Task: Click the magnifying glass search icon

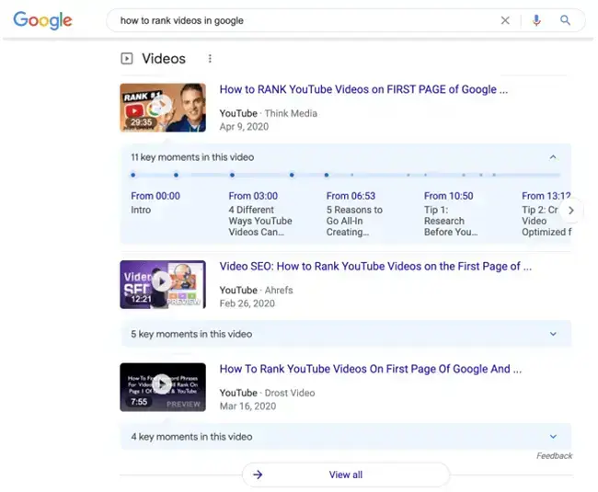Action: pyautogui.click(x=566, y=20)
